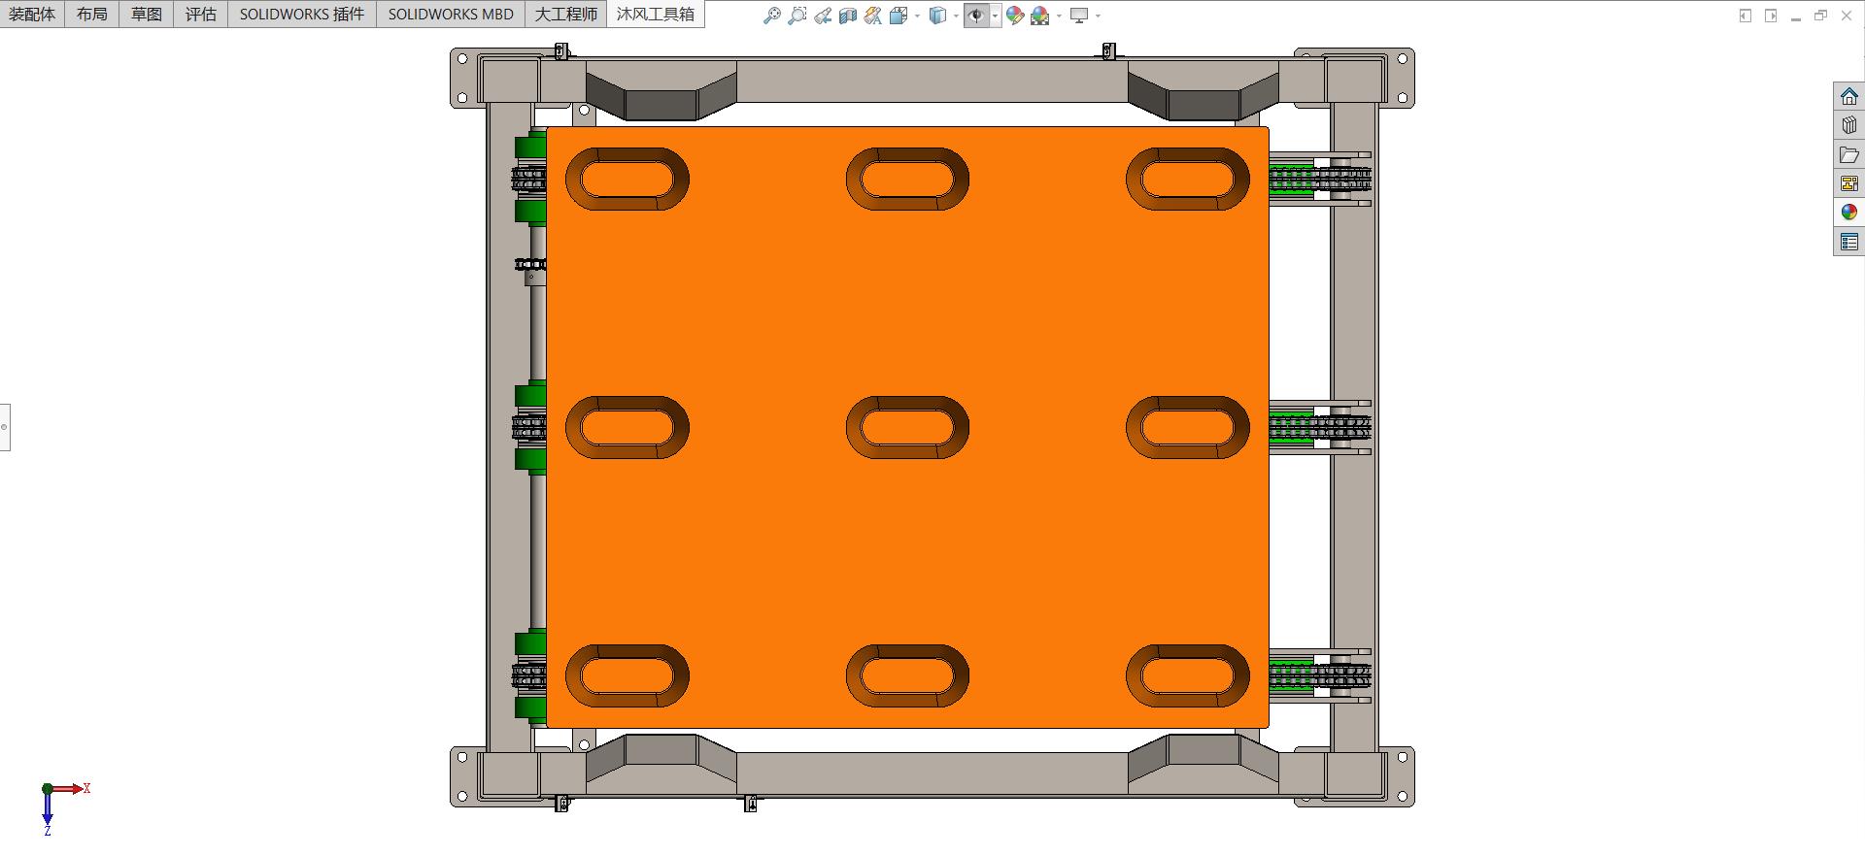The width and height of the screenshot is (1865, 855).
Task: Expand the View Orientation dropdown arrow
Action: pyautogui.click(x=917, y=16)
